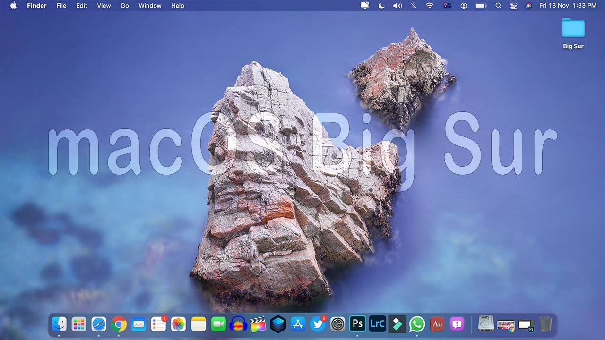This screenshot has height=340, width=605.
Task: Open Finder from the Dock
Action: 59,324
